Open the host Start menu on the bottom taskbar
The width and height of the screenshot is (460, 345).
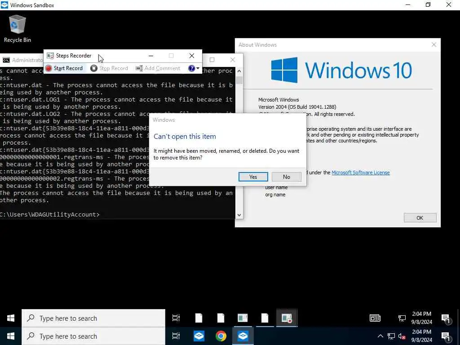pos(11,336)
